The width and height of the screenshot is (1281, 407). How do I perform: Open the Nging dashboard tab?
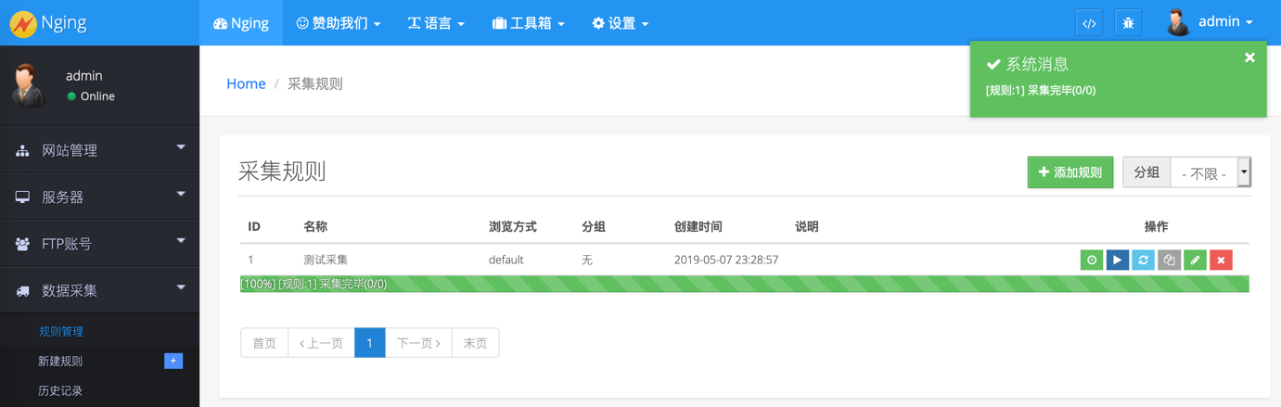pos(241,23)
